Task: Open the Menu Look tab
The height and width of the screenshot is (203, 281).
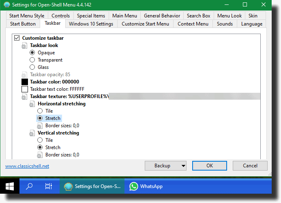Action: 230,16
